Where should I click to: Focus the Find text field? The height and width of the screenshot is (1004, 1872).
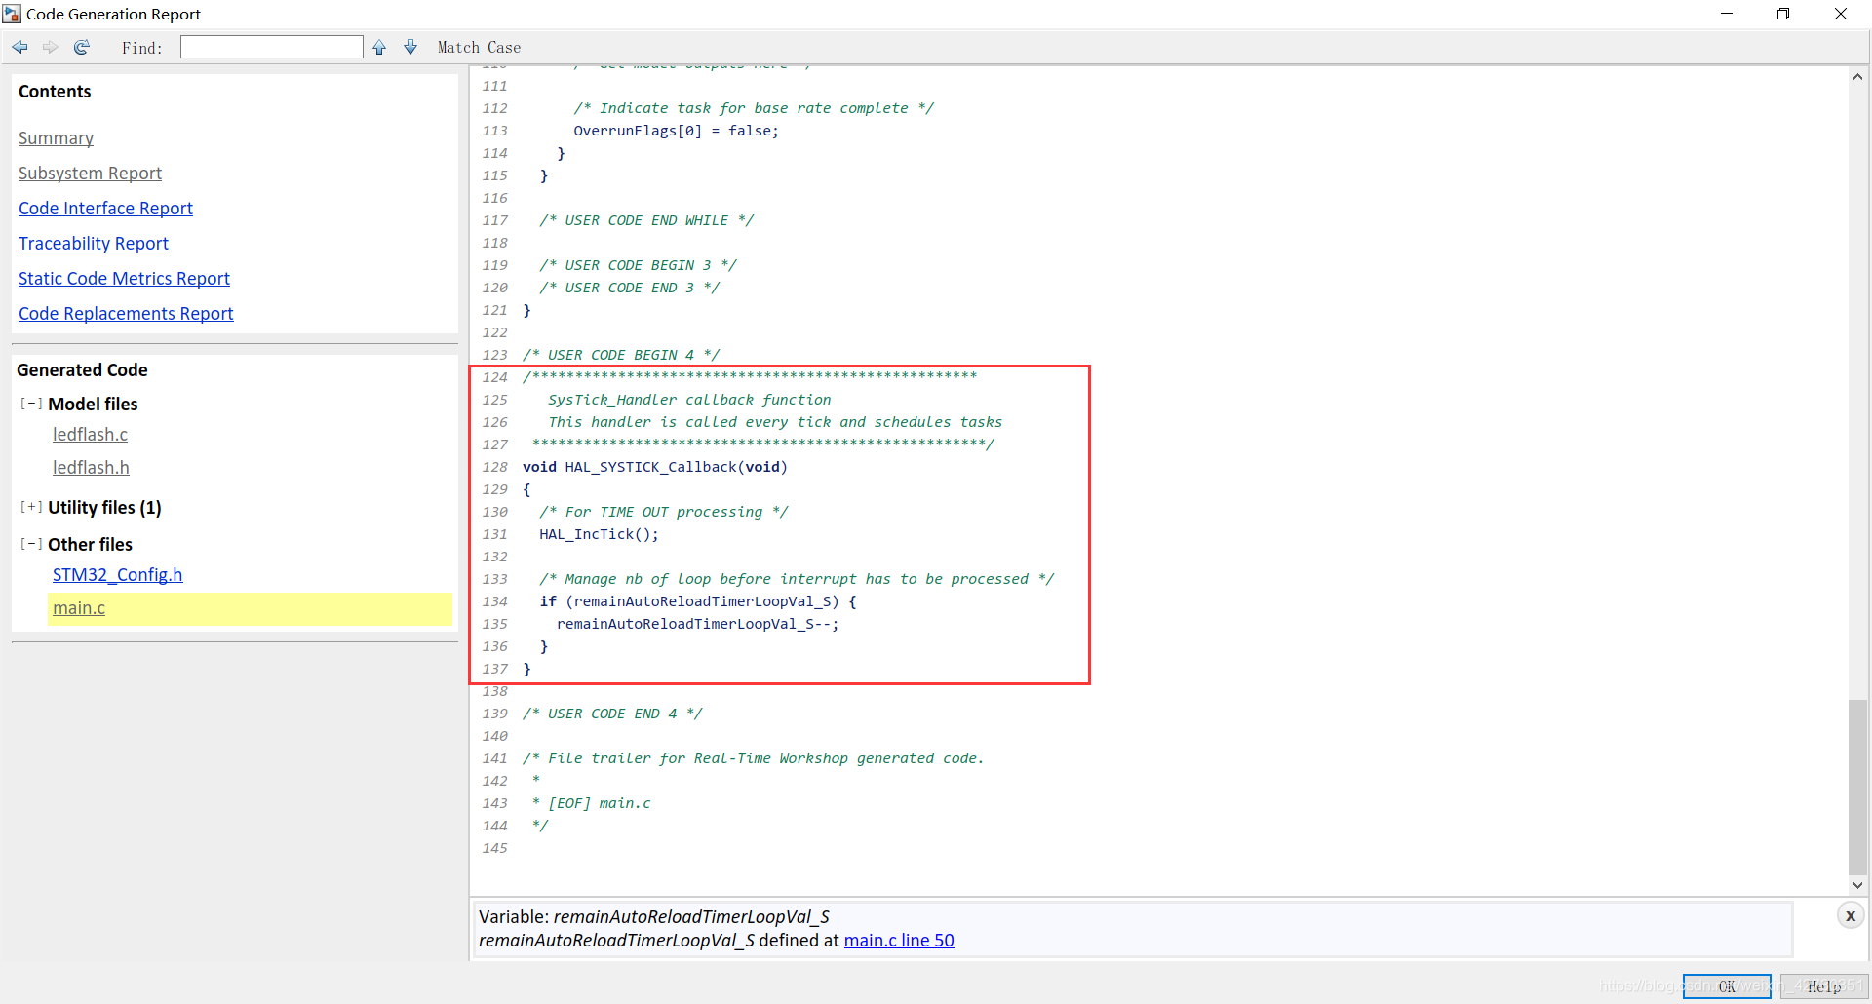tap(271, 47)
